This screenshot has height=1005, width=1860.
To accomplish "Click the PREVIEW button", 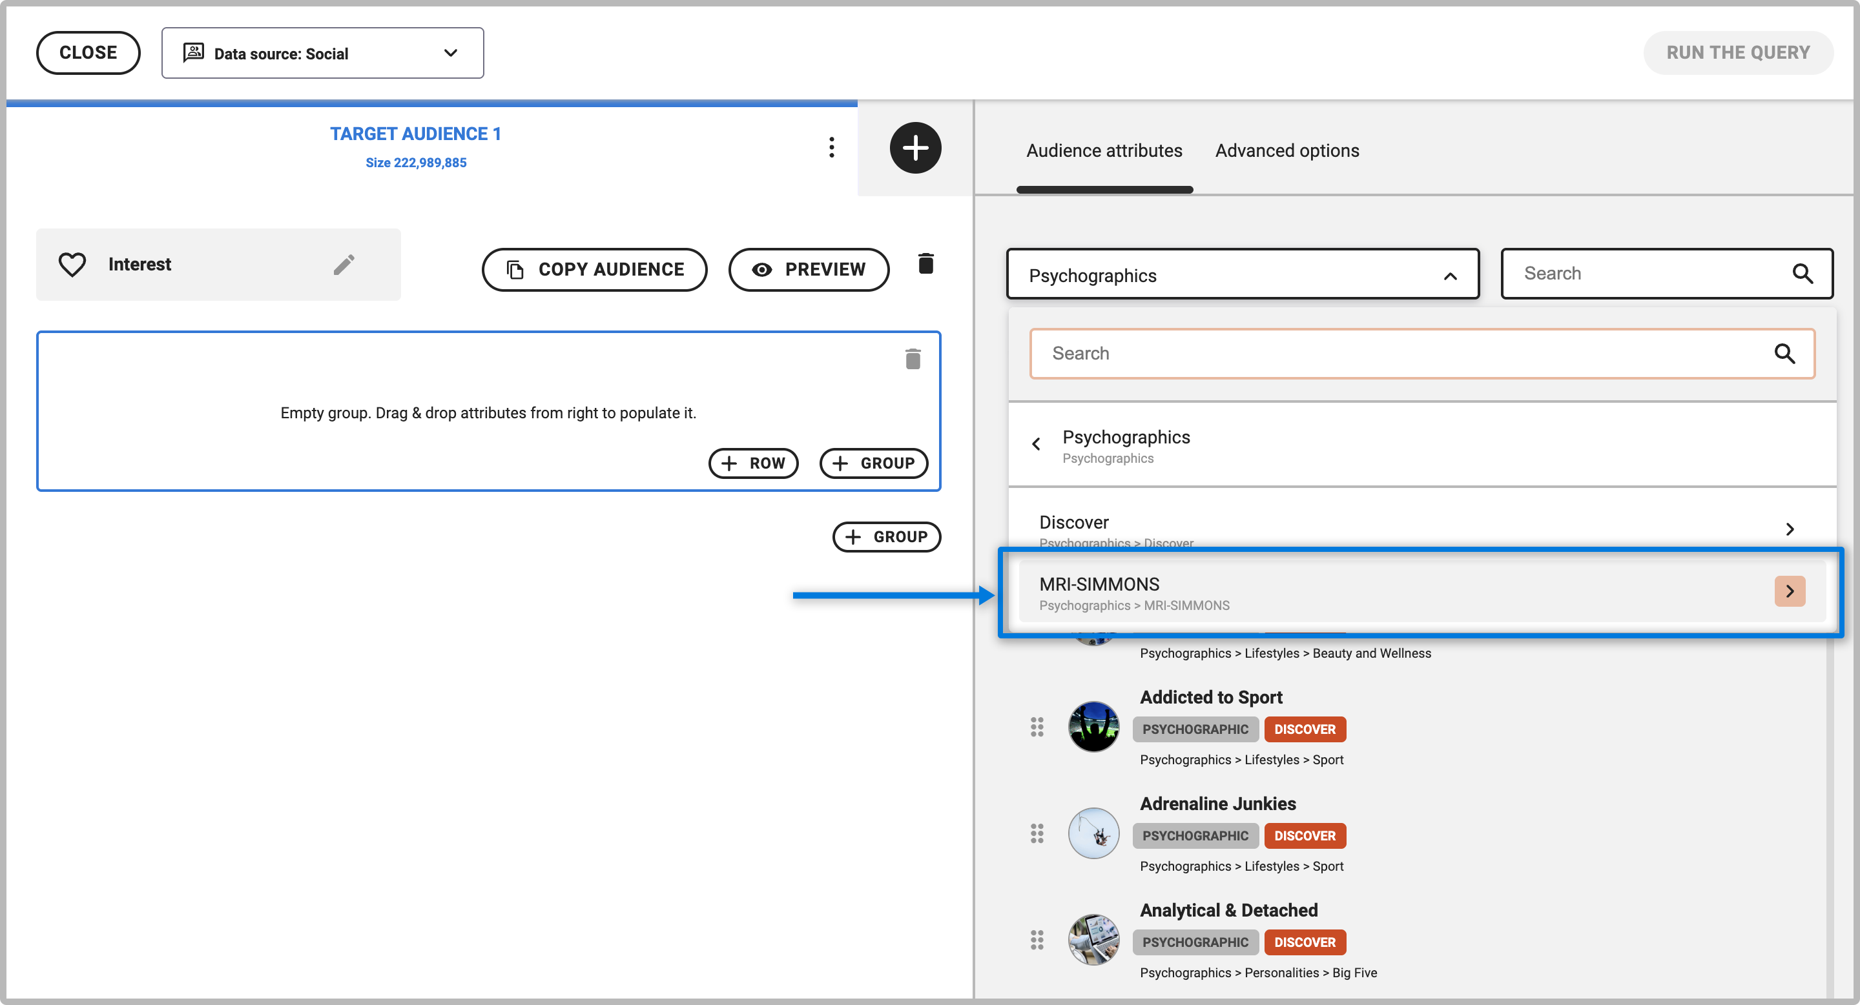I will click(809, 270).
